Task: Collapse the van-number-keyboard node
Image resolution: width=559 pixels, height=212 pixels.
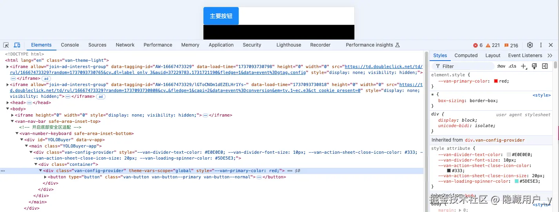Action: tap(17, 134)
